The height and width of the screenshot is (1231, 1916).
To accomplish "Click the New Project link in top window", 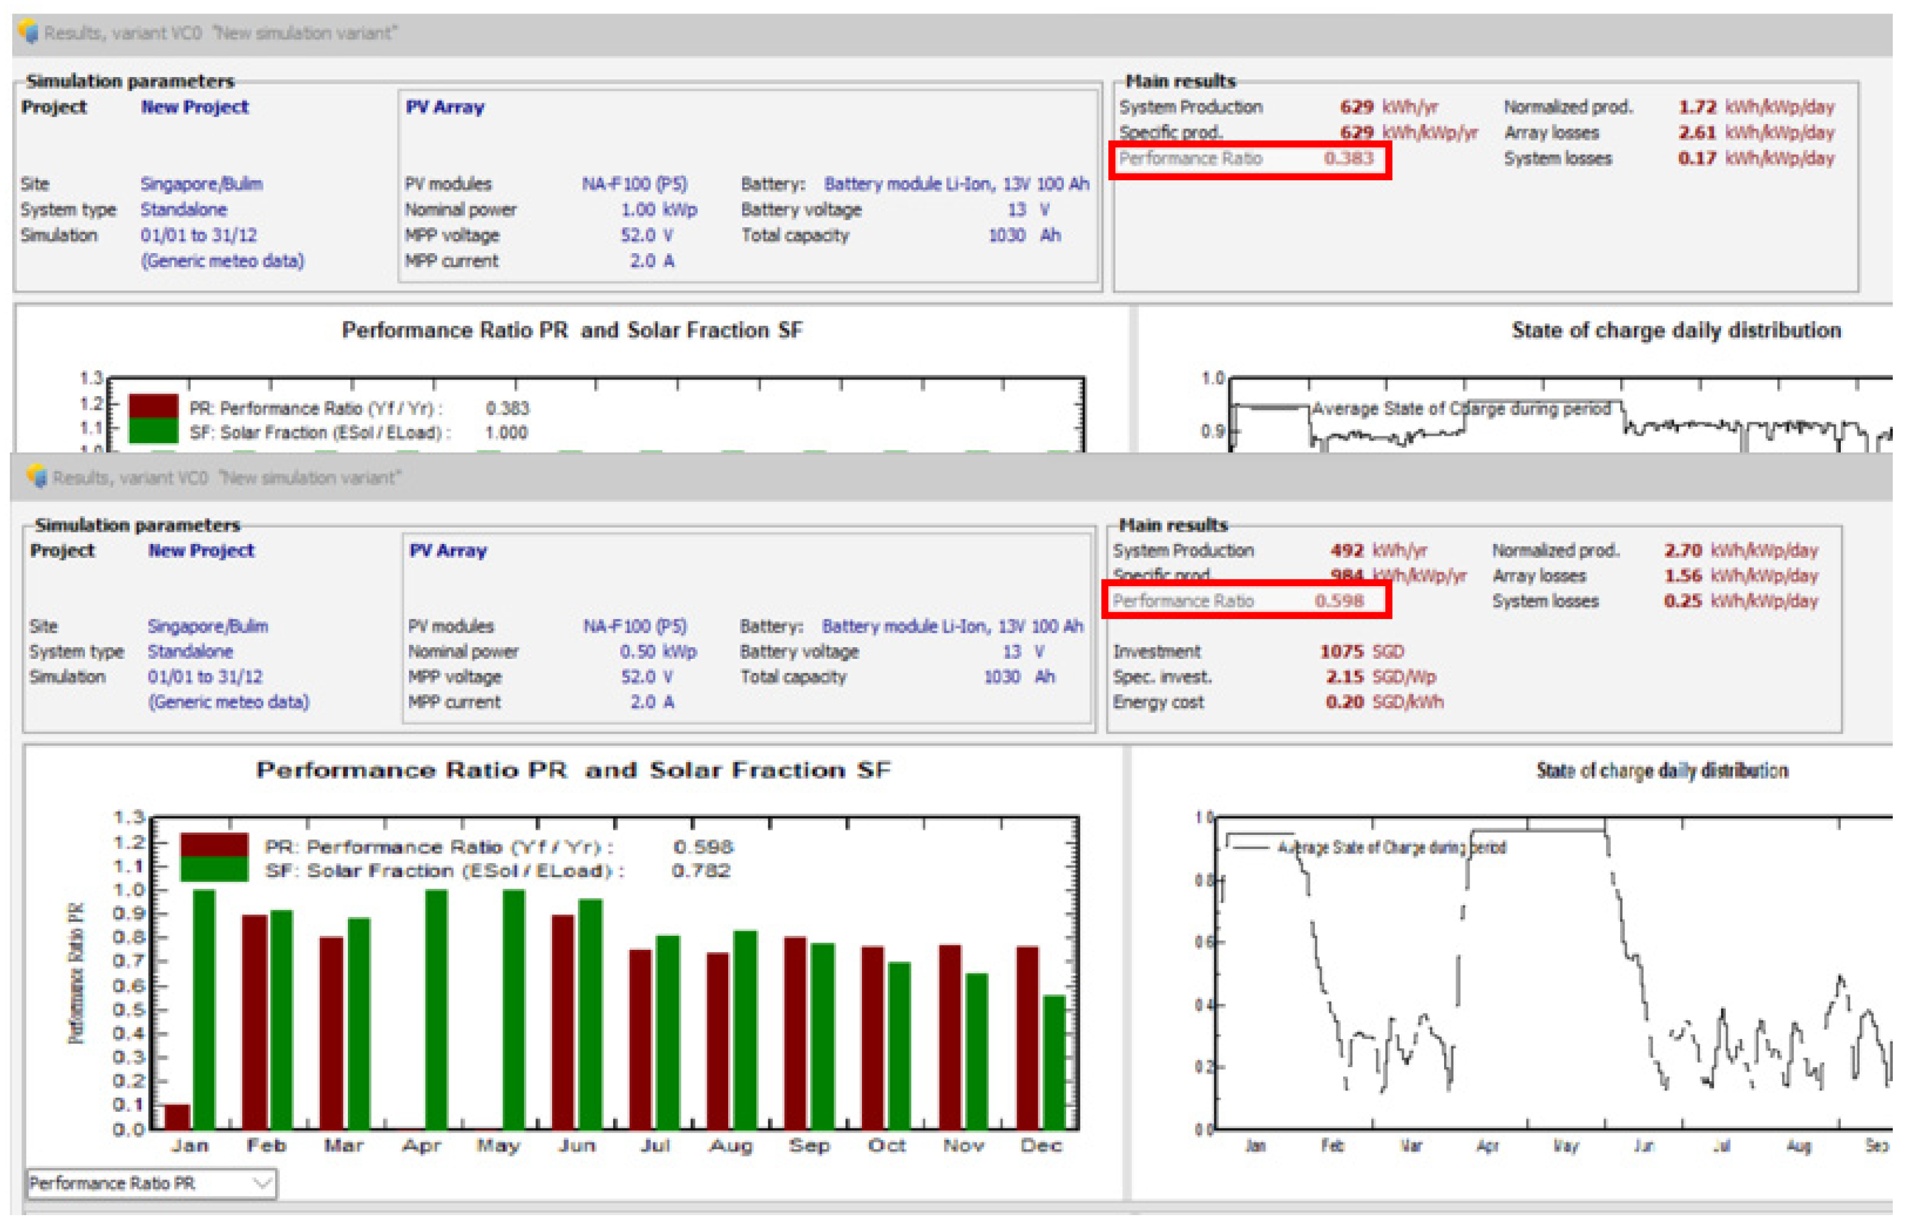I will [x=194, y=107].
